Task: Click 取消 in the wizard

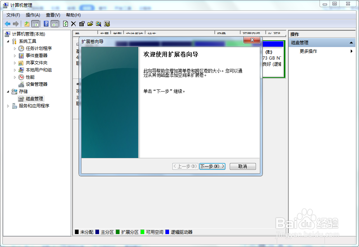Action: [x=243, y=167]
